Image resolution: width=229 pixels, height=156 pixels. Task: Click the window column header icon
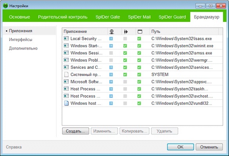140,32
